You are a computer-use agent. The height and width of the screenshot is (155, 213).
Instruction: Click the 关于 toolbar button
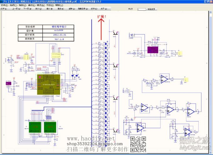click(x=104, y=9)
